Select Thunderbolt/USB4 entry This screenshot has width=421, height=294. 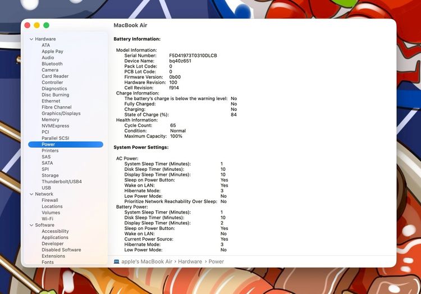62,182
